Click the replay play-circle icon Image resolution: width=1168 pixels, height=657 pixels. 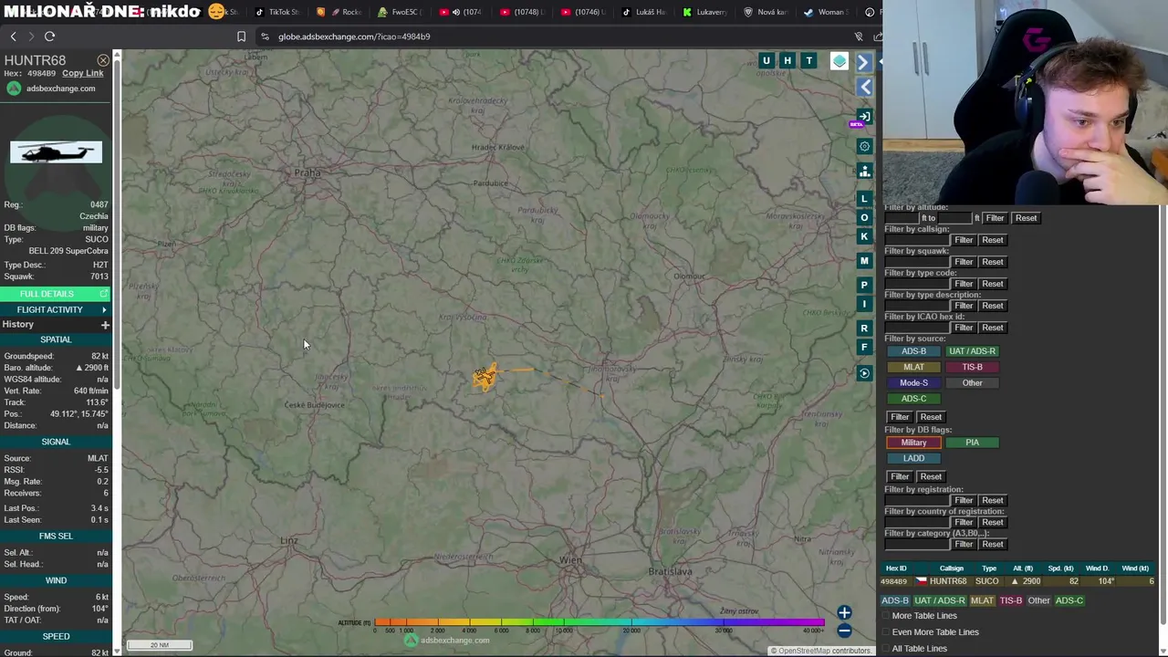tap(864, 372)
